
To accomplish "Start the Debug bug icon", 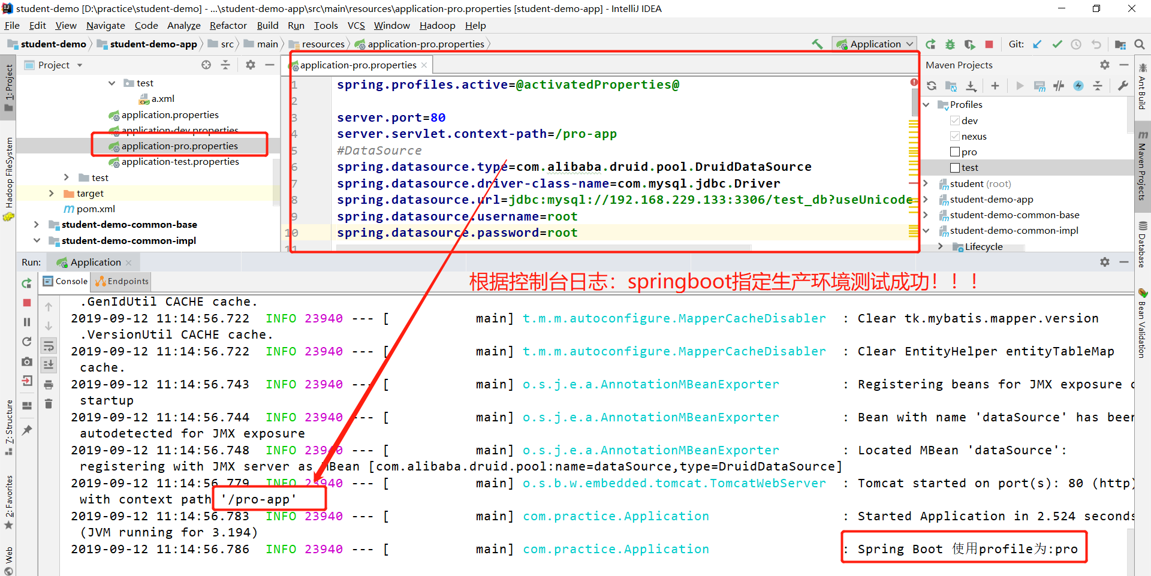I will [x=950, y=44].
